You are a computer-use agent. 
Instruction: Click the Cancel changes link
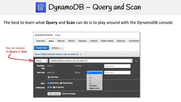click(68, 94)
